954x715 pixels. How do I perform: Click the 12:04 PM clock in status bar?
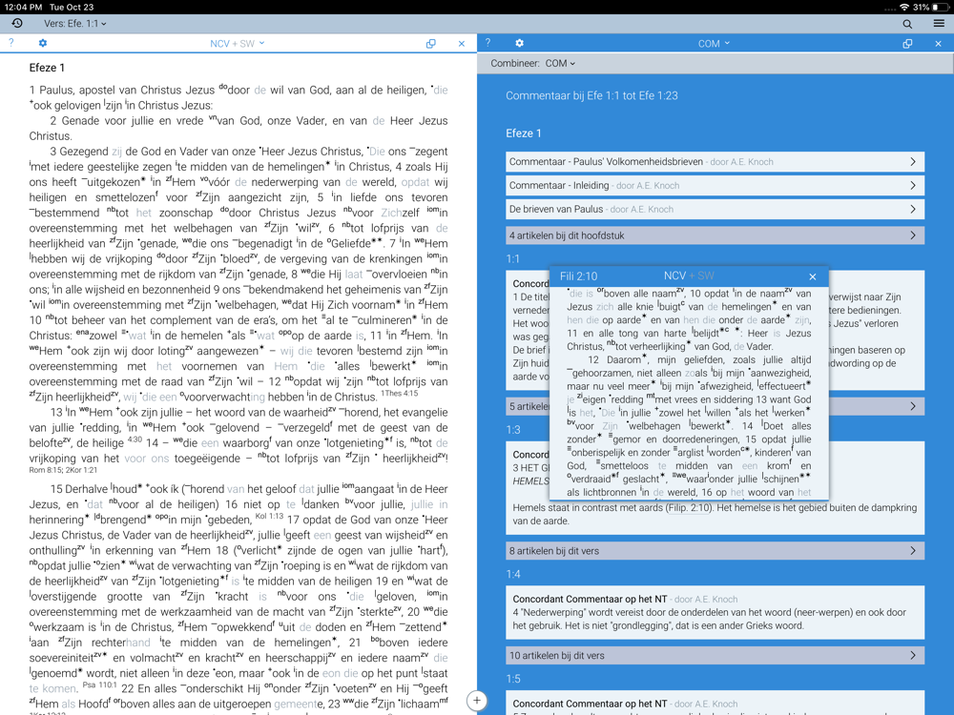pos(23,8)
